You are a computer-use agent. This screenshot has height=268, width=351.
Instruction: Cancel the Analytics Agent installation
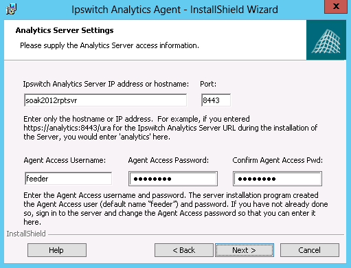click(x=310, y=250)
